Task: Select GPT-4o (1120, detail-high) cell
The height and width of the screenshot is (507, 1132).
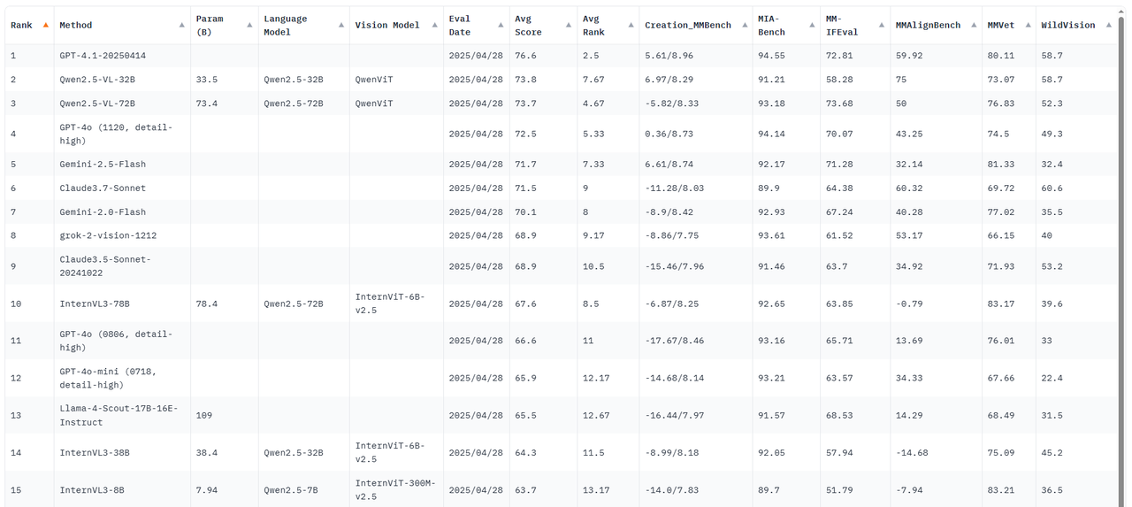Action: click(122, 134)
